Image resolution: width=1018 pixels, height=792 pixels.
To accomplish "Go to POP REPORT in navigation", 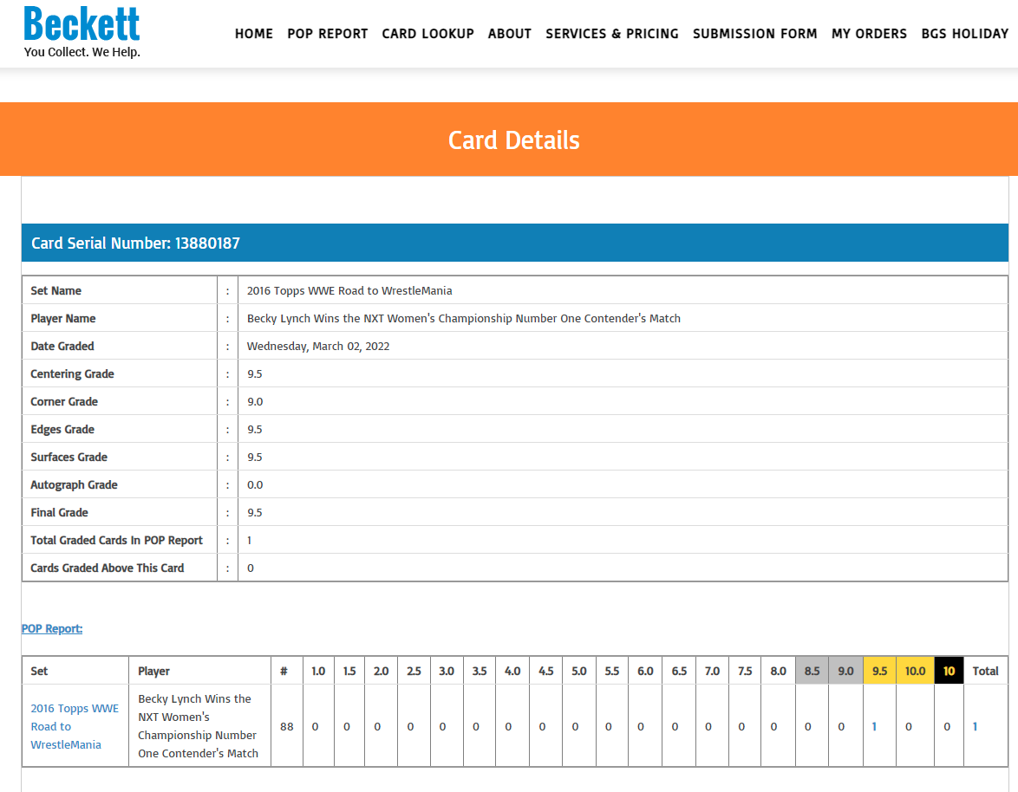I will point(328,34).
